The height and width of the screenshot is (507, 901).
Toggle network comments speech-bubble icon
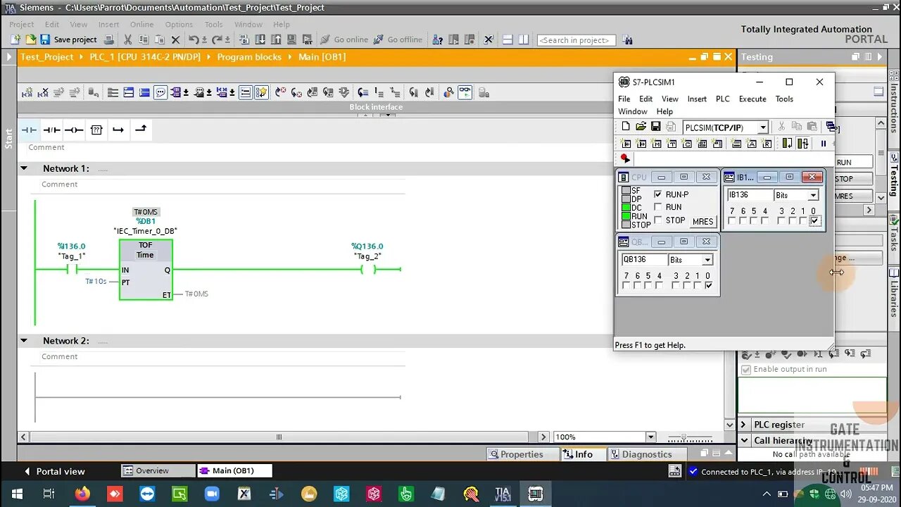[160, 92]
